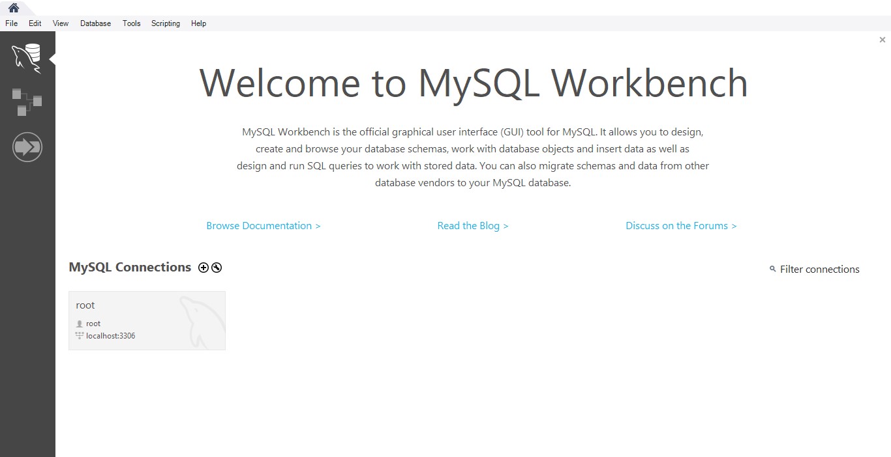Click the Welcome to MySQL Workbench heading
891x457 pixels.
coord(474,83)
